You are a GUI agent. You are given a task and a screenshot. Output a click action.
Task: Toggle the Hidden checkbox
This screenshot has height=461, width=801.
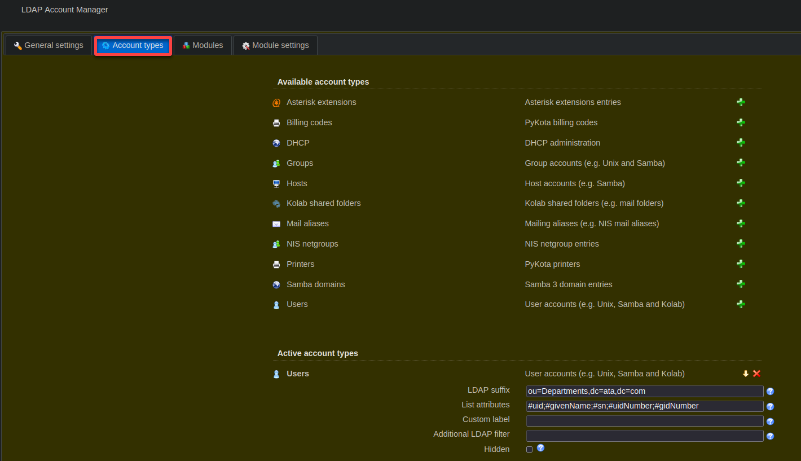point(529,450)
